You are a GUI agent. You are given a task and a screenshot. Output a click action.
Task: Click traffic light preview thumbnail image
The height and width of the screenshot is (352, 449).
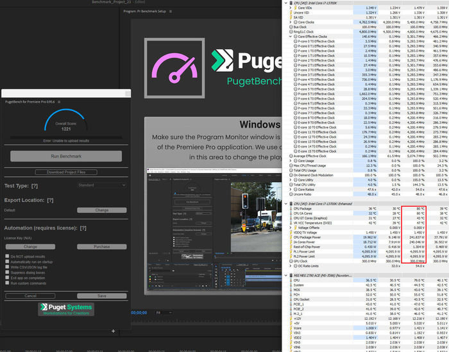257,217
